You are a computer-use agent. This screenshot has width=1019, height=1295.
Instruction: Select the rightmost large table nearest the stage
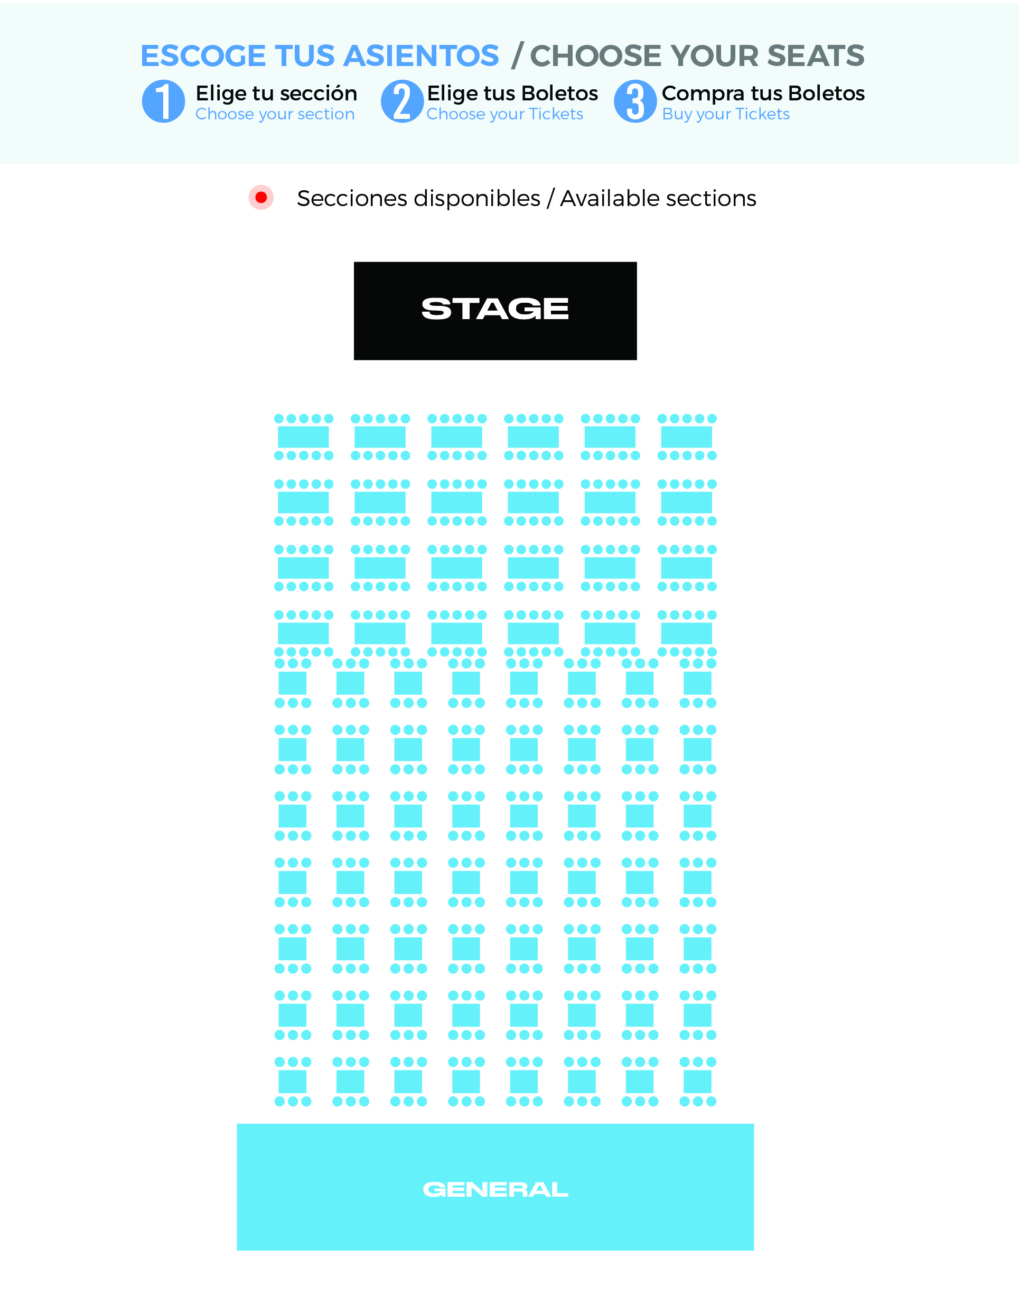coord(686,437)
